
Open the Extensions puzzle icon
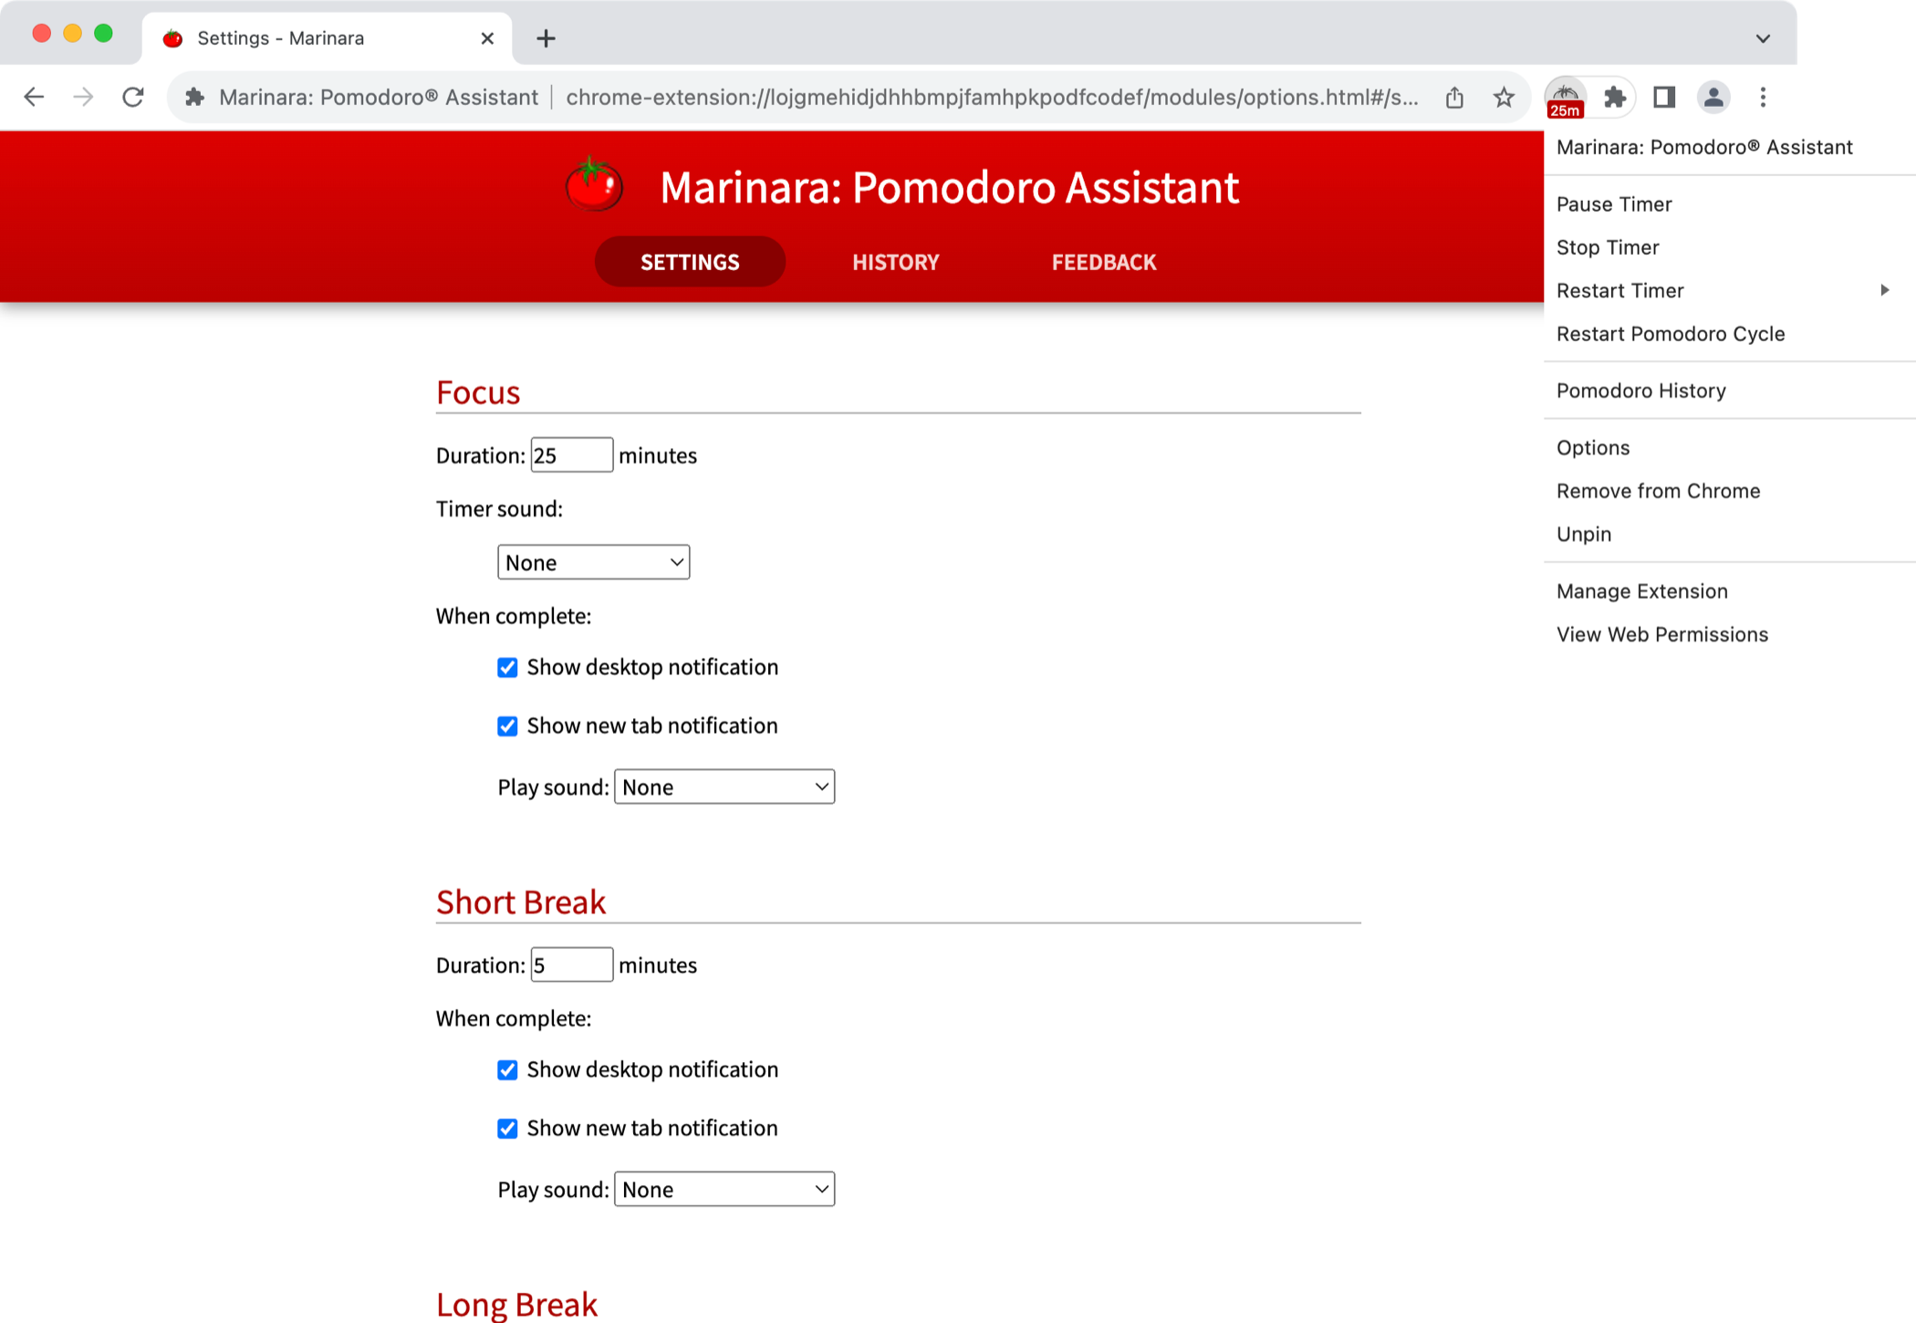tap(1615, 97)
